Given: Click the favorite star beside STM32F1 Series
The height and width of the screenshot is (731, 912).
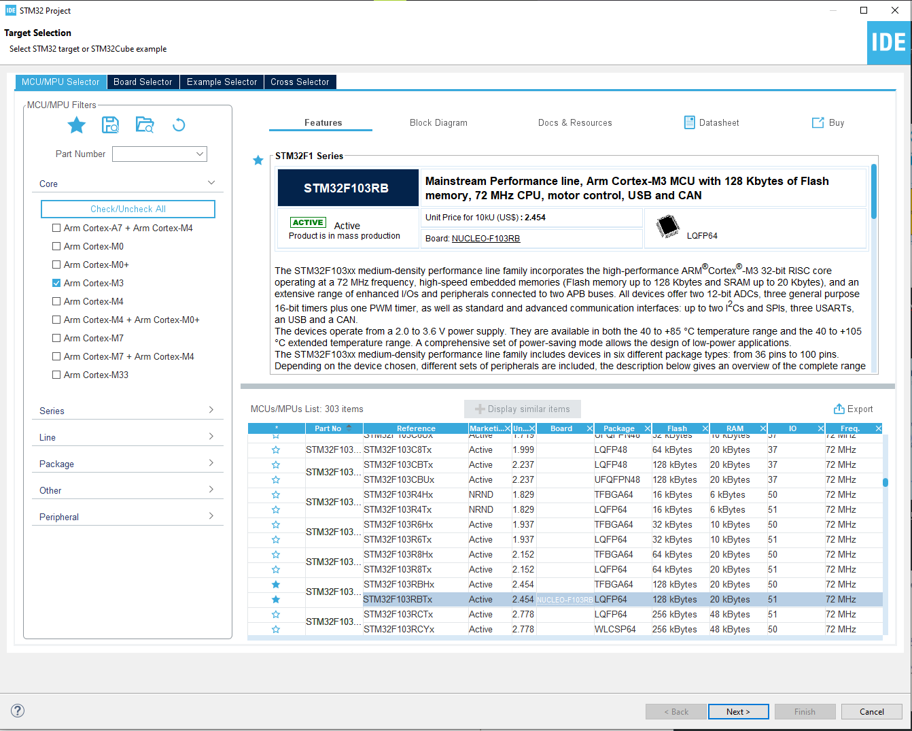Looking at the screenshot, I should [x=258, y=160].
